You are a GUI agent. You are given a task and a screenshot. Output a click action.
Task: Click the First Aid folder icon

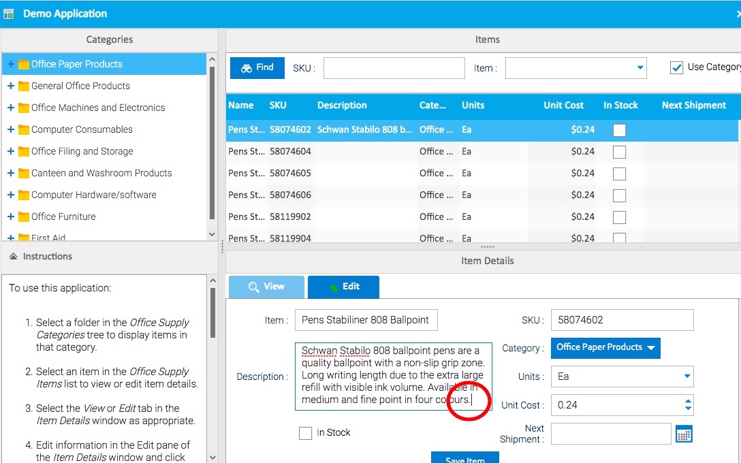(x=24, y=238)
